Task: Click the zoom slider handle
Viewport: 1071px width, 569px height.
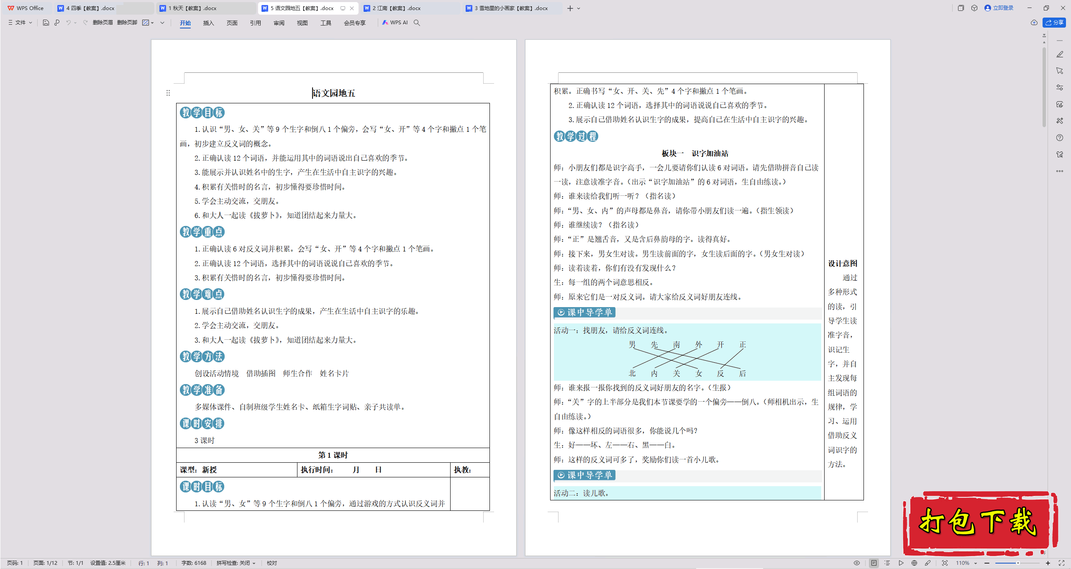Action: [1018, 563]
